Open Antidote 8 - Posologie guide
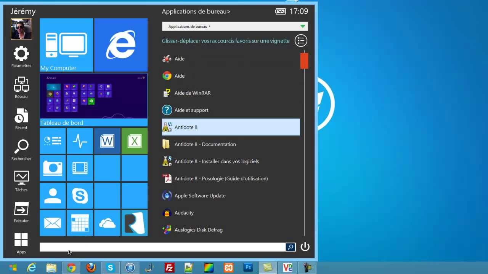Screen dimensions: 488x274 (x=231, y=178)
